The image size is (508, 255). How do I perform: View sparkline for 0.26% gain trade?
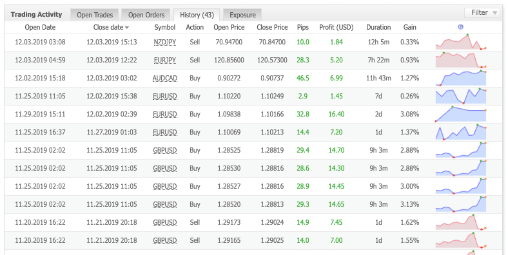(x=461, y=96)
